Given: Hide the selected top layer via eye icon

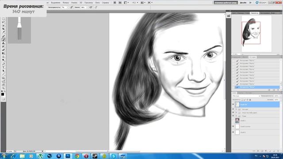Looking at the screenshot, I should [233, 104].
